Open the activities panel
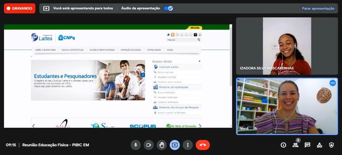Viewport: 342px width, 155px height. pyautogui.click(x=319, y=145)
